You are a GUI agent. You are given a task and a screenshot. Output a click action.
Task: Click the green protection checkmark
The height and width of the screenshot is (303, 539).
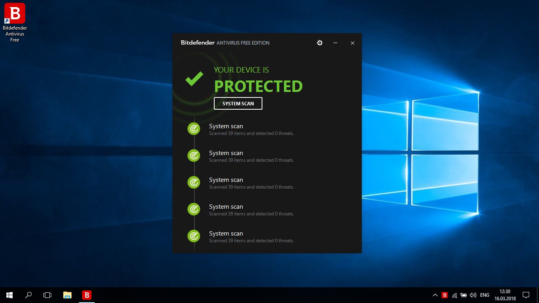pyautogui.click(x=194, y=79)
